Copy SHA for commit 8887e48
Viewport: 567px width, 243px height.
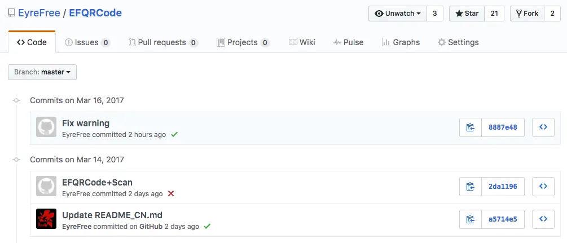click(471, 127)
